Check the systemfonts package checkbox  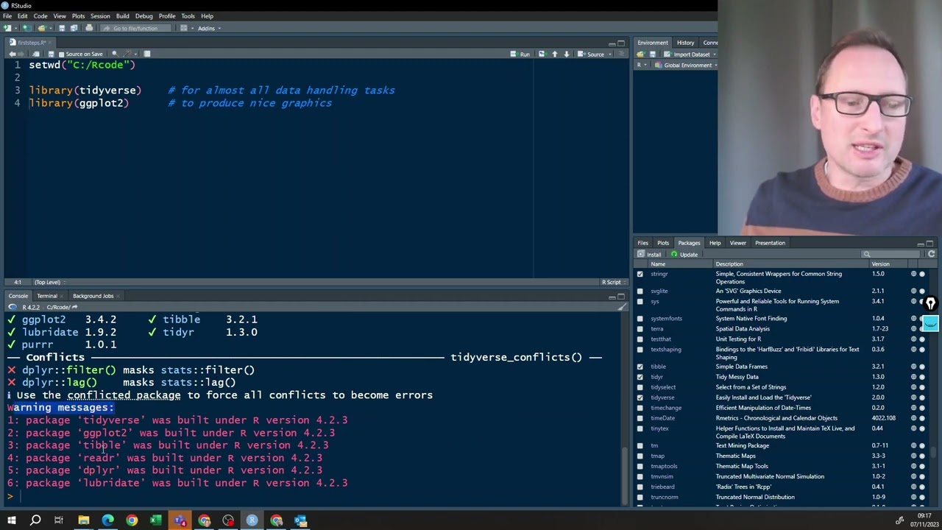pyautogui.click(x=640, y=319)
